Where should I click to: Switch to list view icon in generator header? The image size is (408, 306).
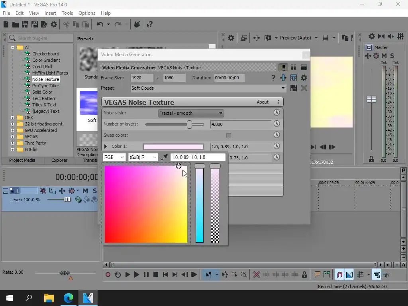click(283, 67)
